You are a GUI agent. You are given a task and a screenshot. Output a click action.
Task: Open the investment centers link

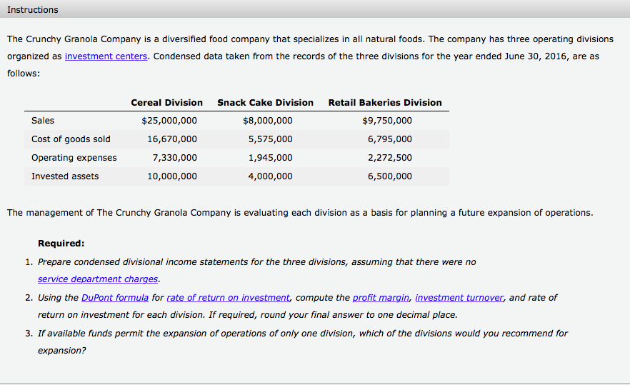coord(106,56)
